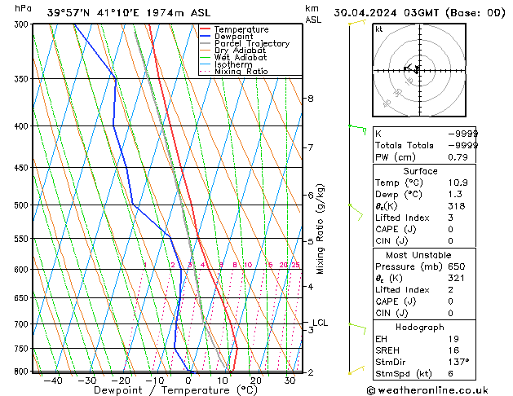Click the hodograph storm motion marker
This screenshot has width=513, height=396.
[x=417, y=69]
